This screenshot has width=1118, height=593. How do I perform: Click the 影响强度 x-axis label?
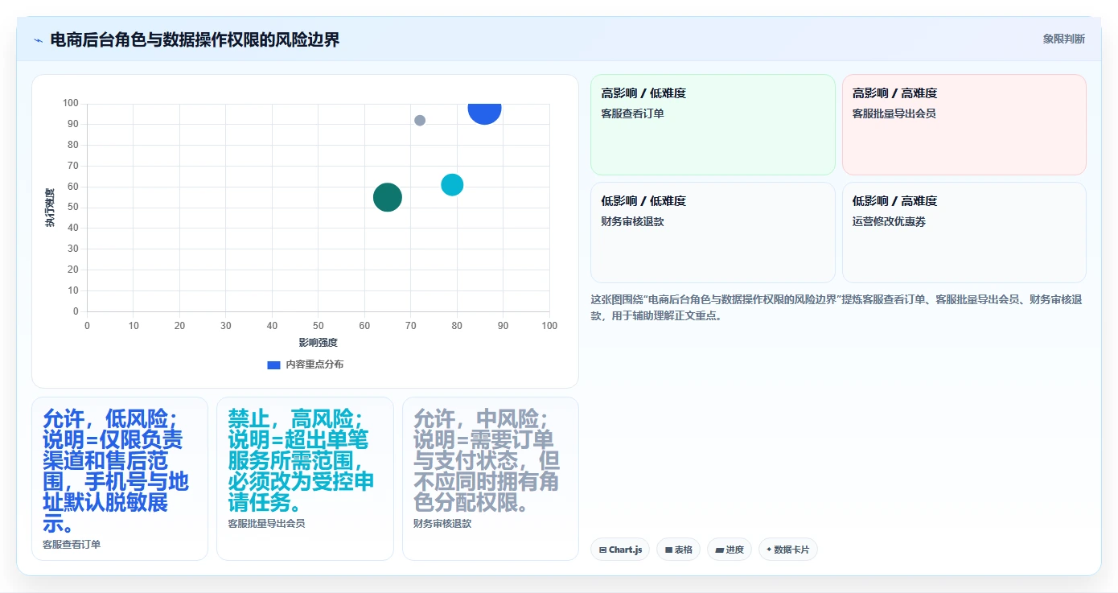(x=318, y=343)
